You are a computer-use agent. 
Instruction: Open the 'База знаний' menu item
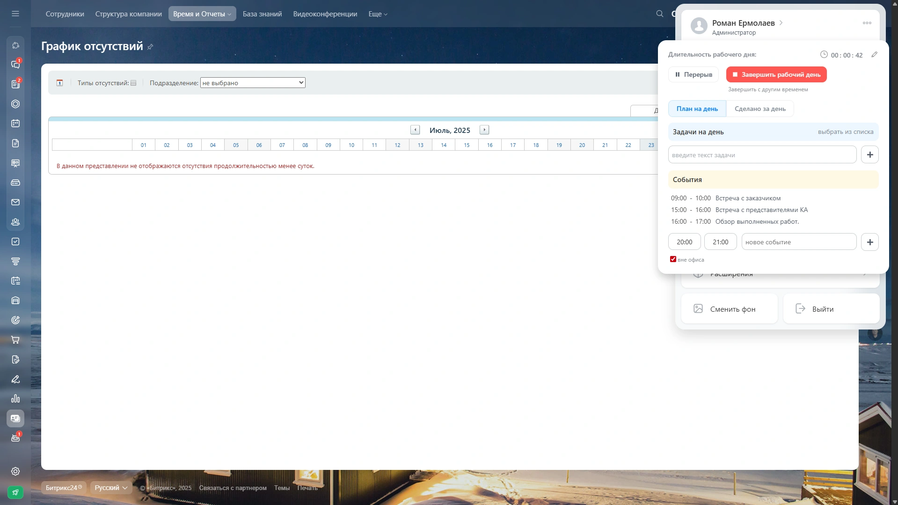[x=262, y=14]
